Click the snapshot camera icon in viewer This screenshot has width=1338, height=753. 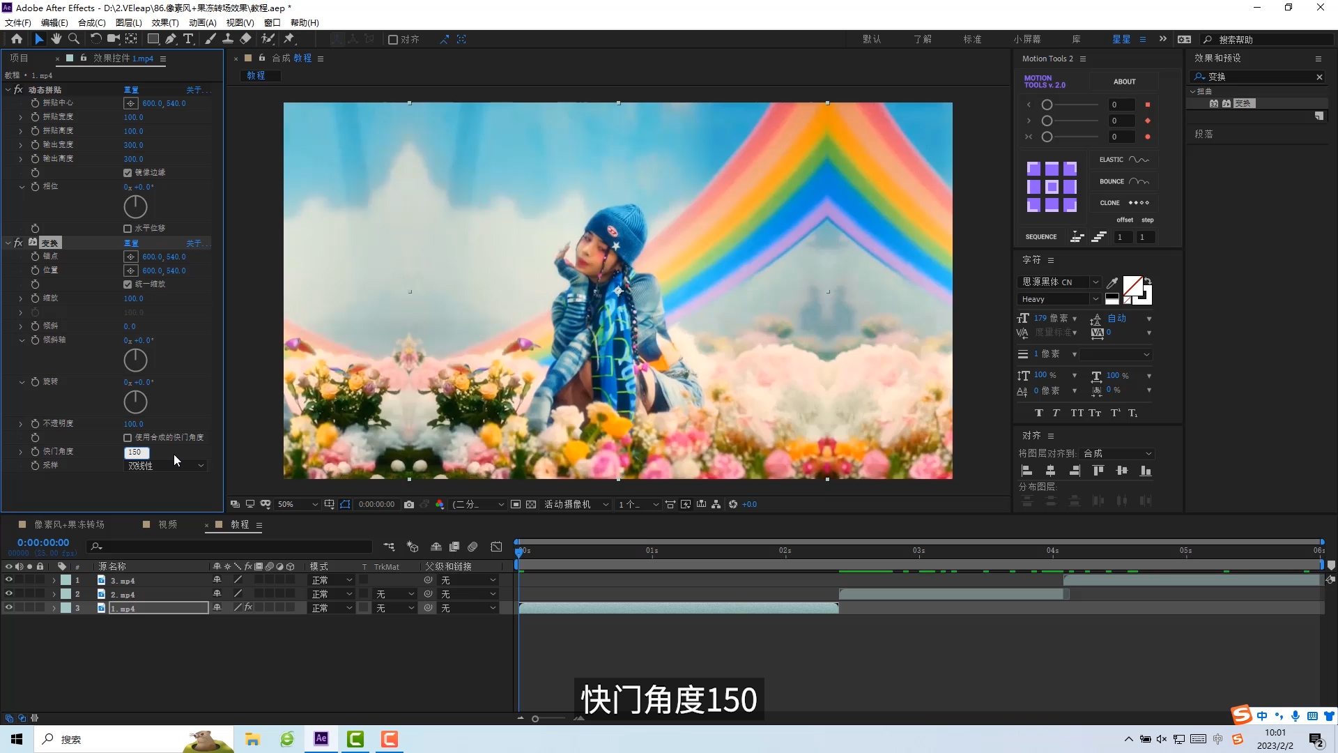click(409, 504)
